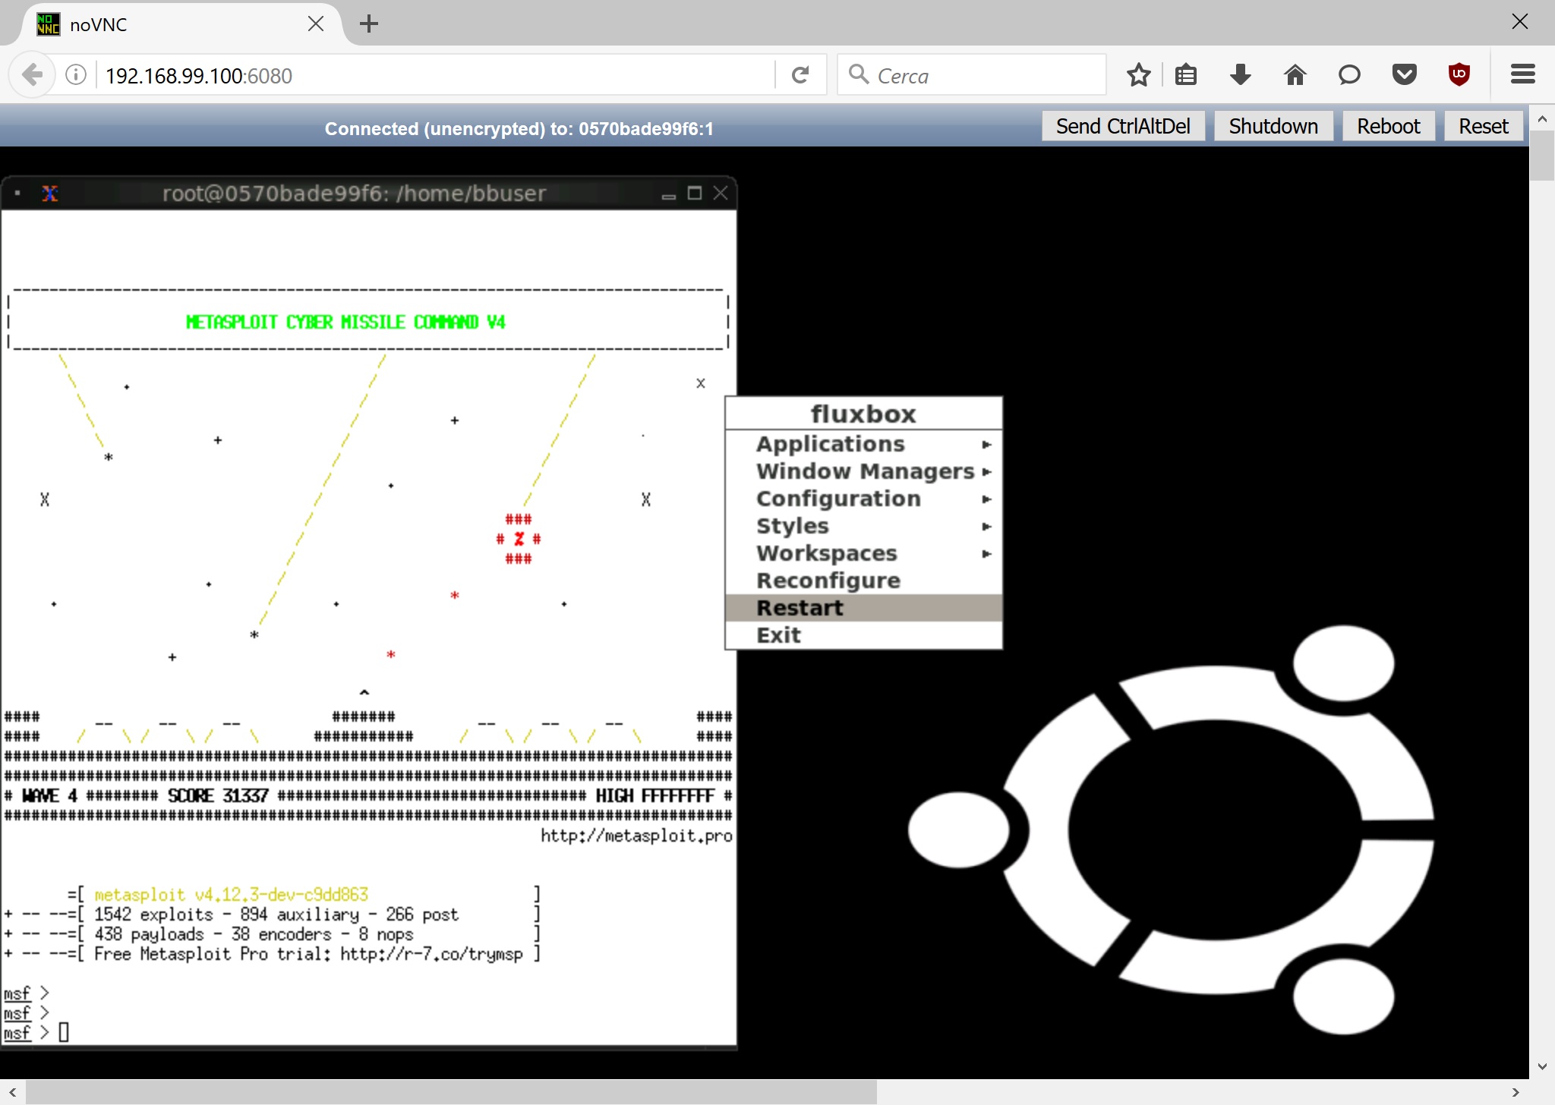Viewport: 1555px width, 1105px height.
Task: Click the 'WAVE 4' text in terminal
Action: point(49,795)
